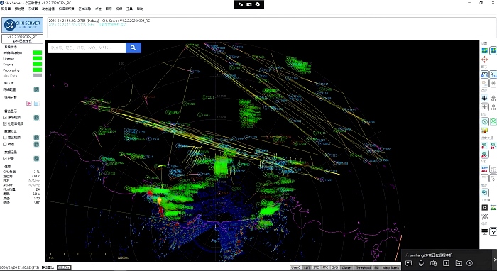Screen dimensions: 497x271
Task: Click the crossed tools icon in right toolbar
Action: point(485,216)
